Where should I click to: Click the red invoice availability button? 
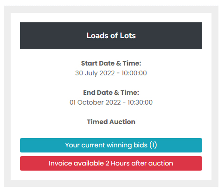click(x=111, y=163)
